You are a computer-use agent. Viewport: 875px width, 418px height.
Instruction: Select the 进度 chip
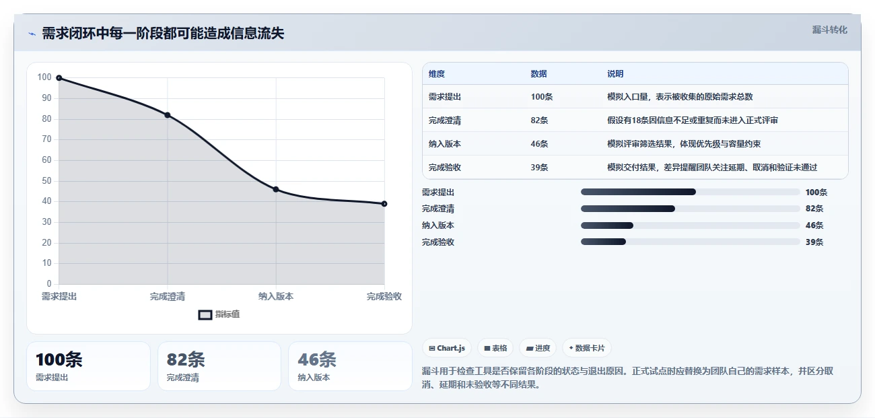pos(538,348)
